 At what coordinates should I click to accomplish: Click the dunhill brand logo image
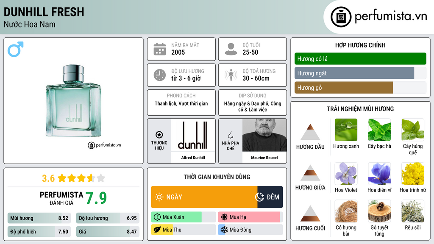tap(193, 135)
